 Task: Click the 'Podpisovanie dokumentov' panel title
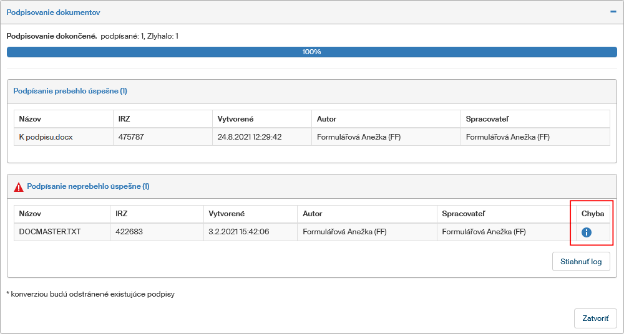point(53,12)
